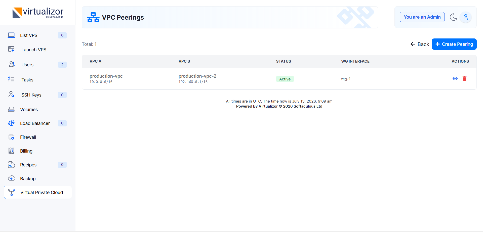Viewport: 483px width, 232px height.
Task: Click the 192.168.0.1/16 subnet text
Action: tap(193, 82)
